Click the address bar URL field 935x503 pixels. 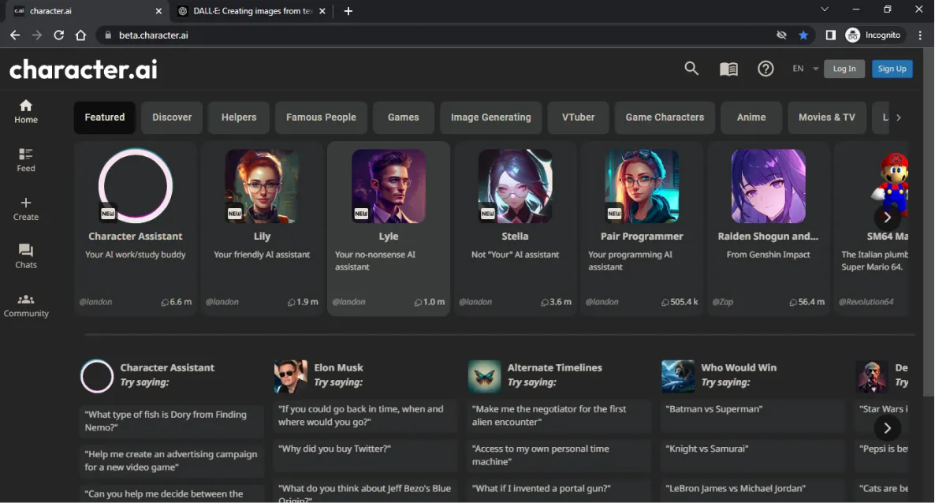(x=435, y=35)
